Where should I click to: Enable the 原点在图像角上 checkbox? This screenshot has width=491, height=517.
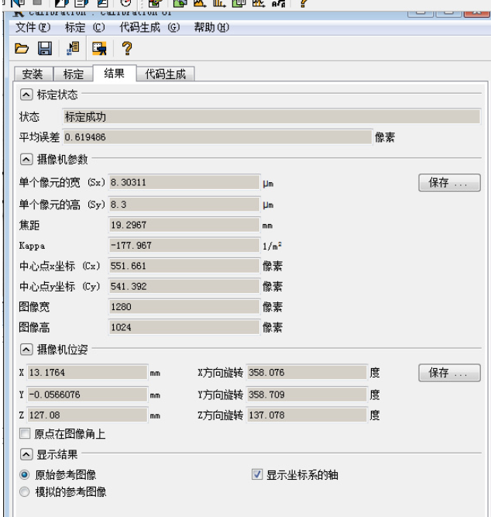coord(25,433)
